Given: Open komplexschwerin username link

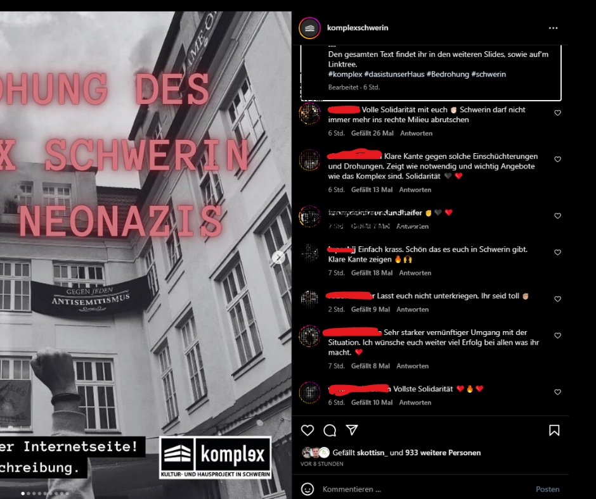Looking at the screenshot, I should coord(358,28).
